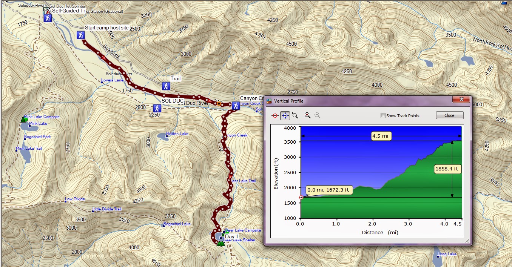Screen dimensions: 512x267
Task: Click the grayed zoom out magnifier
Action: 318,116
